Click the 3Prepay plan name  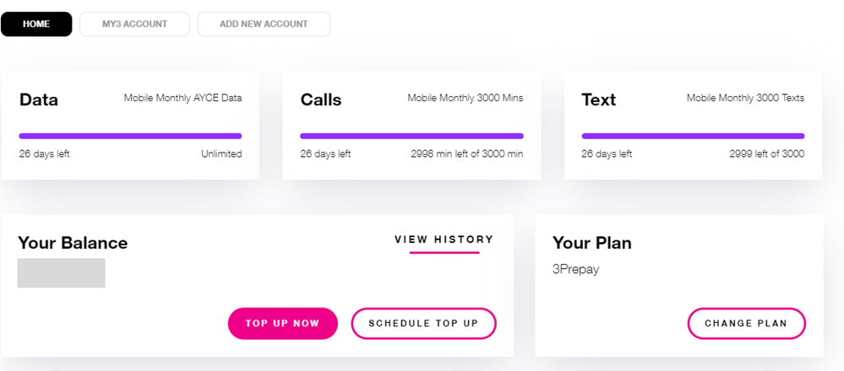[576, 270]
